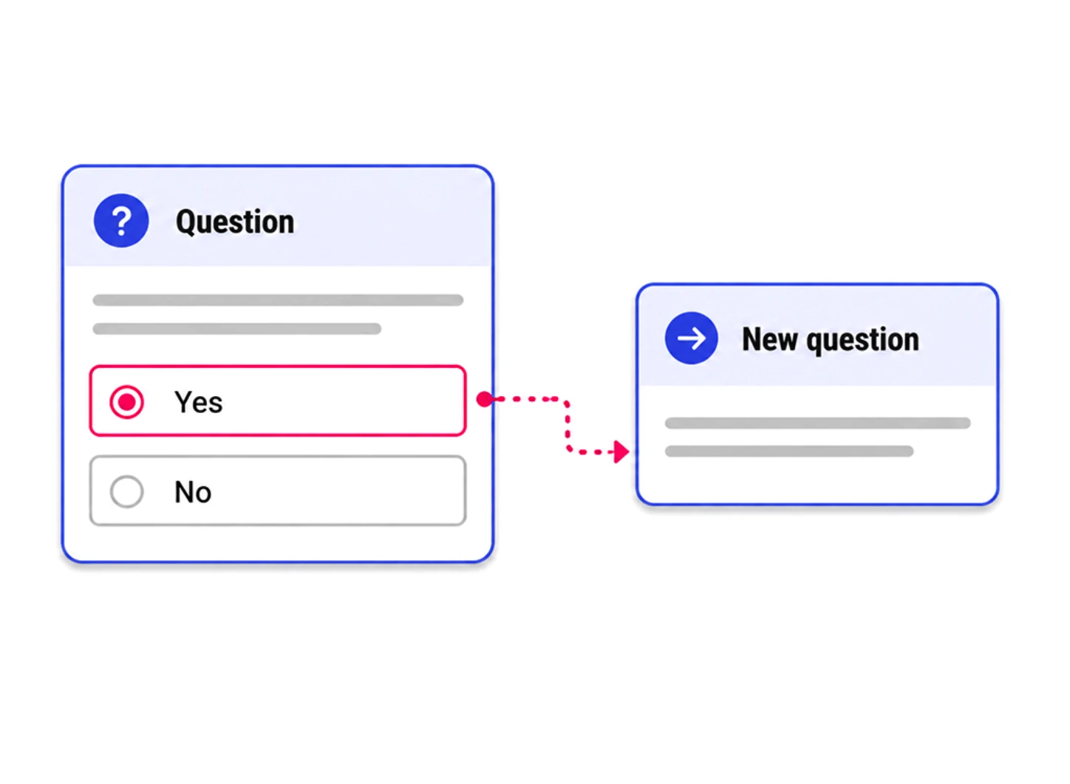Click the "No" label text
The height and width of the screenshot is (784, 1070).
tap(193, 492)
